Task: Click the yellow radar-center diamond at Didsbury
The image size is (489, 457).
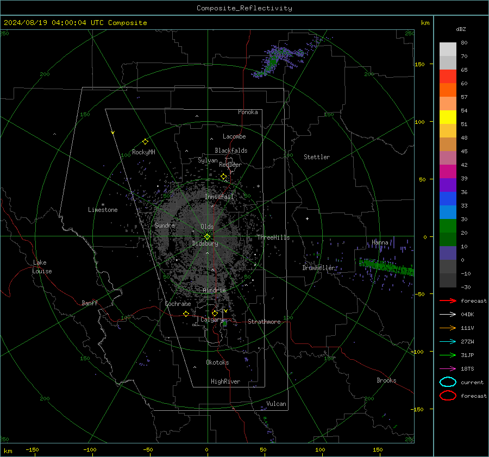Action: click(x=208, y=237)
